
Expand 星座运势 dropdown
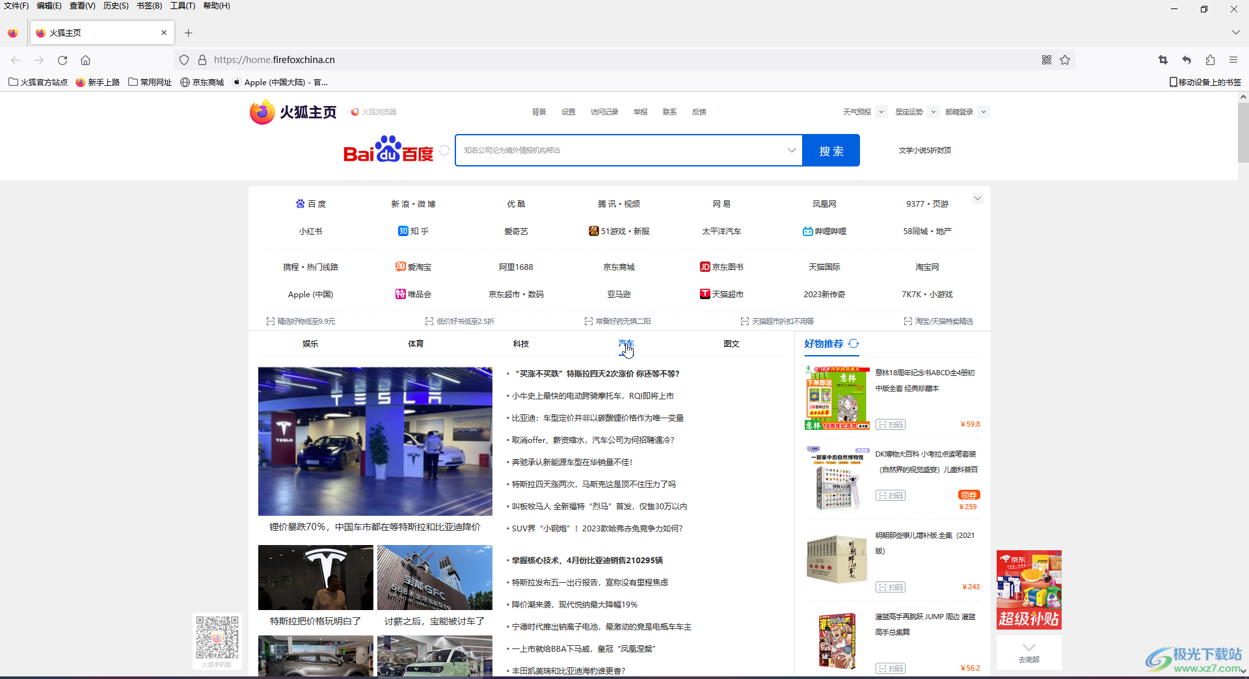(933, 112)
